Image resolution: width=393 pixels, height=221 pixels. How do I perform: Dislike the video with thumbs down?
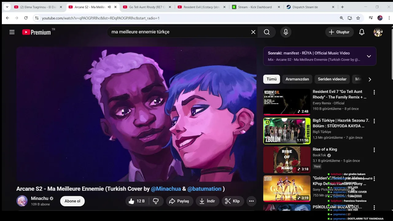(x=156, y=201)
